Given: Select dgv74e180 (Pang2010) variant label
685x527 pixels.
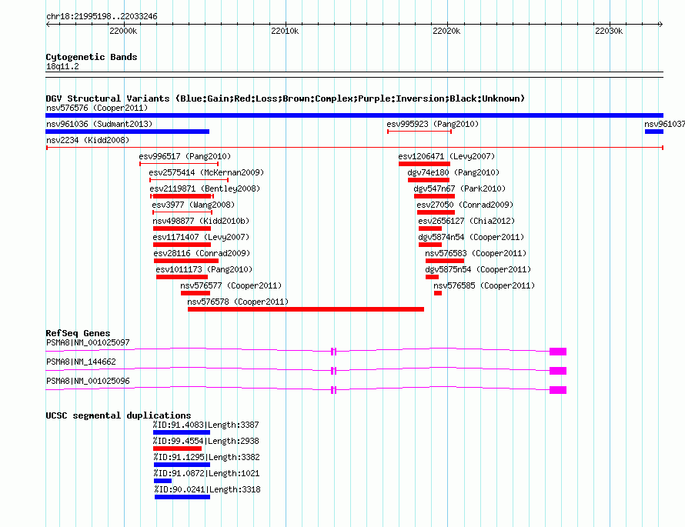Looking at the screenshot, I should click(x=453, y=172).
